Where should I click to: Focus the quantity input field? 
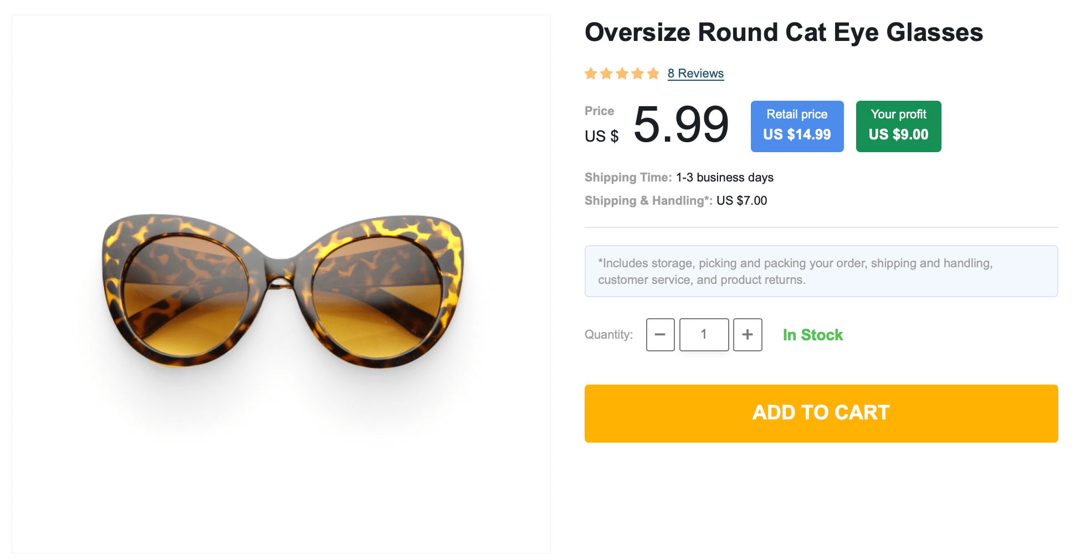point(704,335)
